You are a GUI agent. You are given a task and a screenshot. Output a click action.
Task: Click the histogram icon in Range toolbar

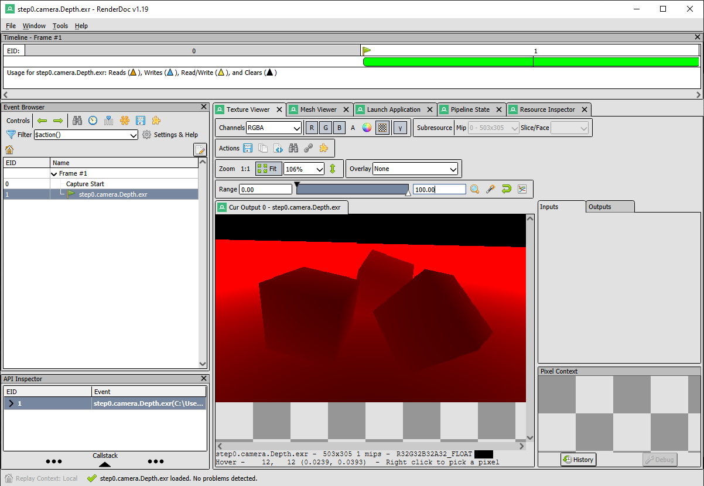(x=522, y=189)
